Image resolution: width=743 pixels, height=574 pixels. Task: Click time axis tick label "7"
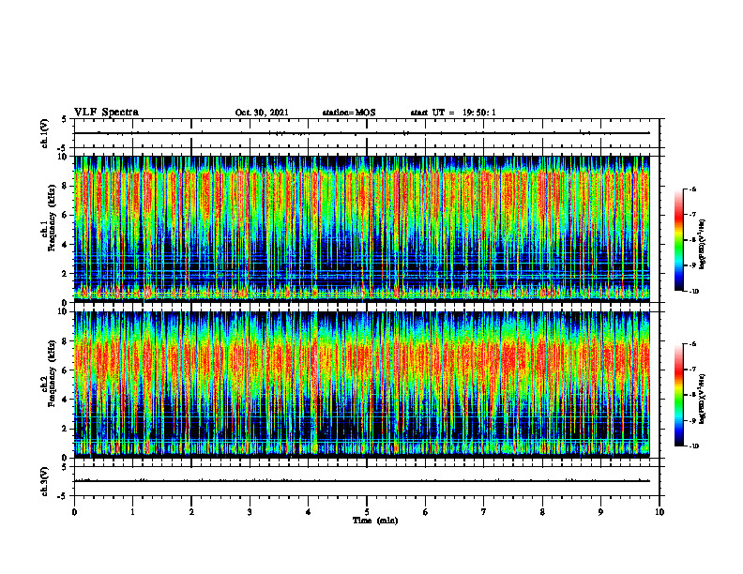click(484, 512)
